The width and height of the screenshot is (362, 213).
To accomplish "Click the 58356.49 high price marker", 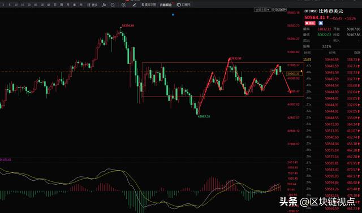I will click(128, 25).
